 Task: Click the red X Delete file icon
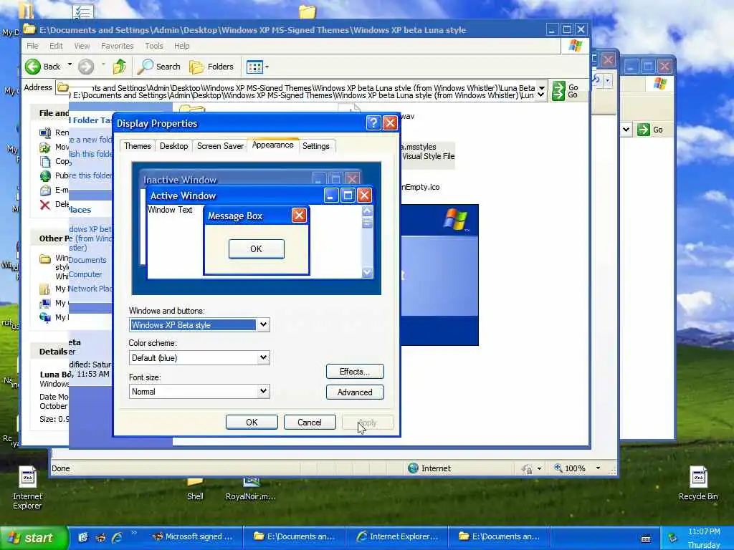(45, 204)
